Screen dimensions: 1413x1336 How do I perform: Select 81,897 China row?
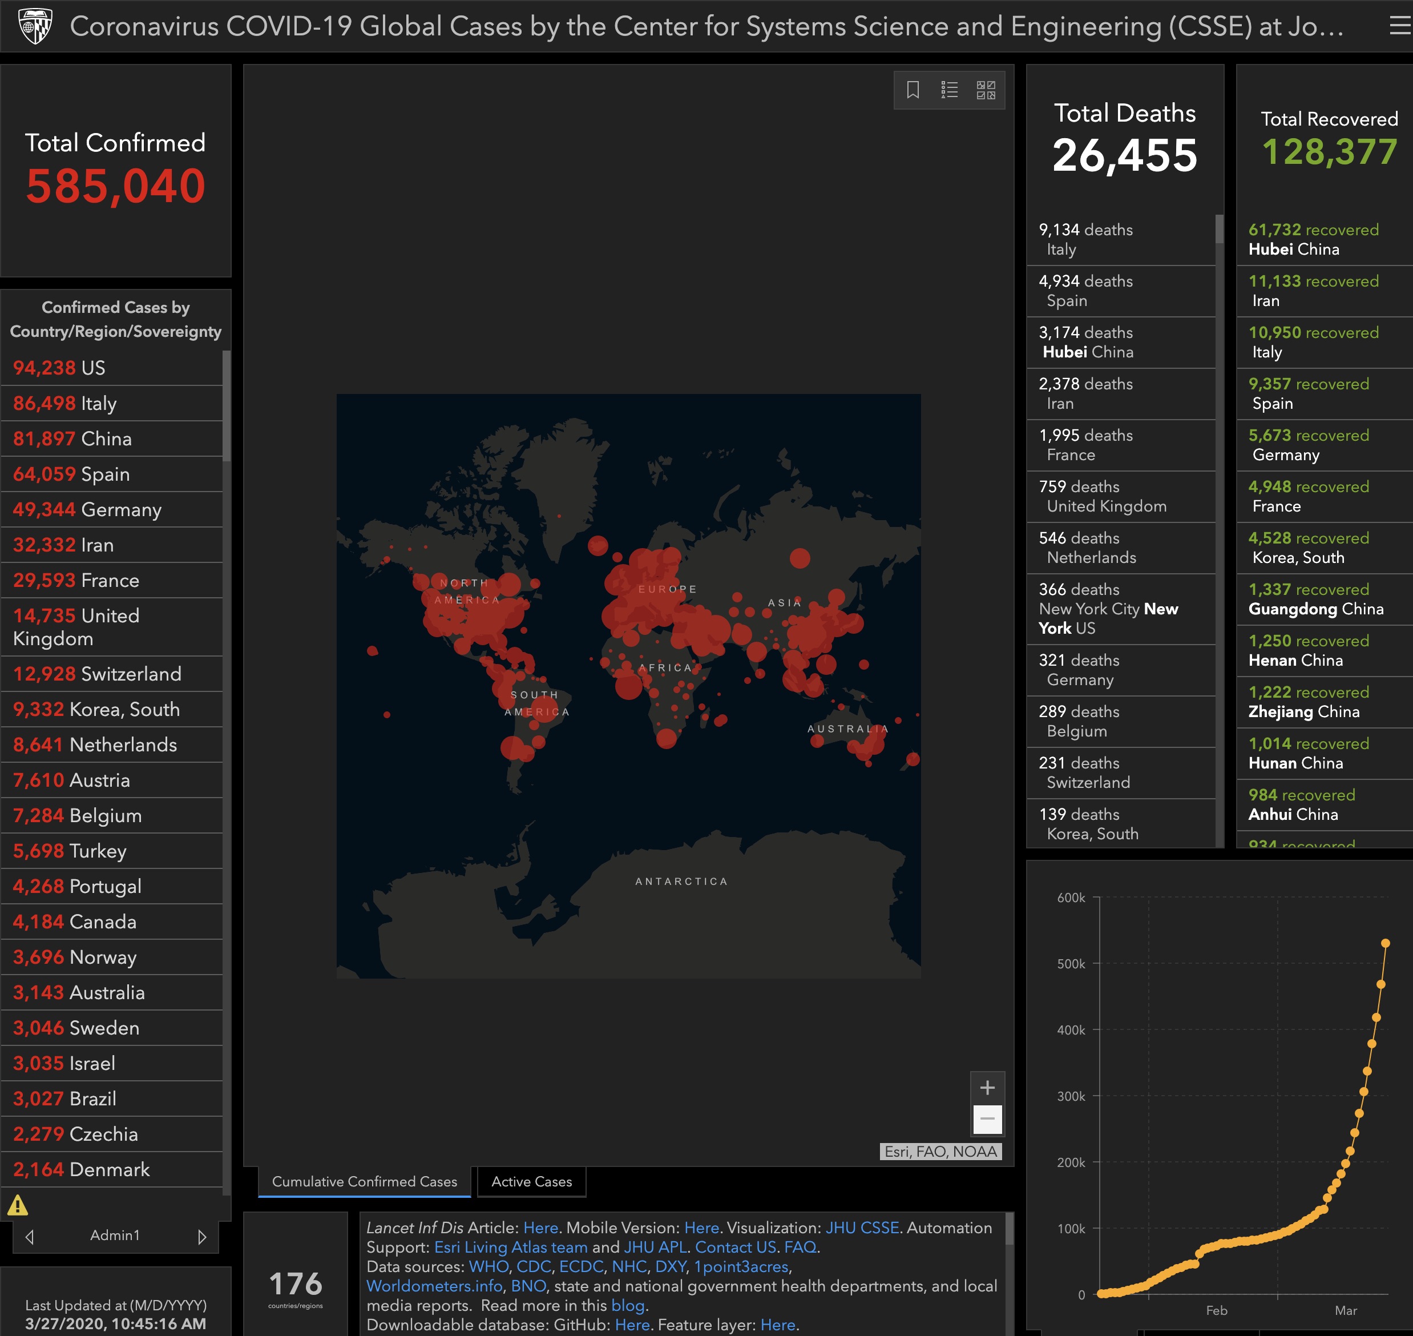112,438
